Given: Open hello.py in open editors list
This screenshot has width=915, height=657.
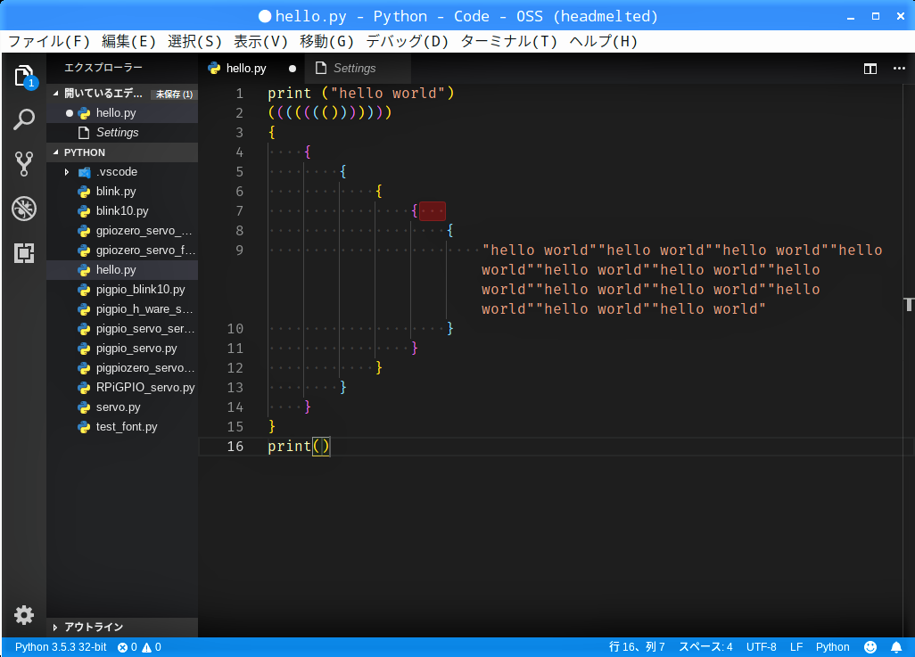Looking at the screenshot, I should click(122, 113).
